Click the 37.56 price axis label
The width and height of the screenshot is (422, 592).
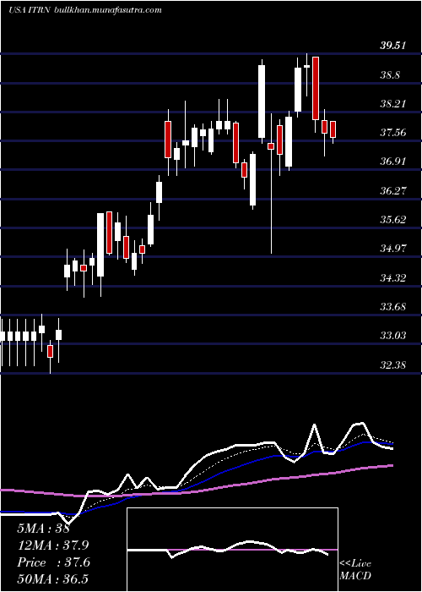point(392,133)
